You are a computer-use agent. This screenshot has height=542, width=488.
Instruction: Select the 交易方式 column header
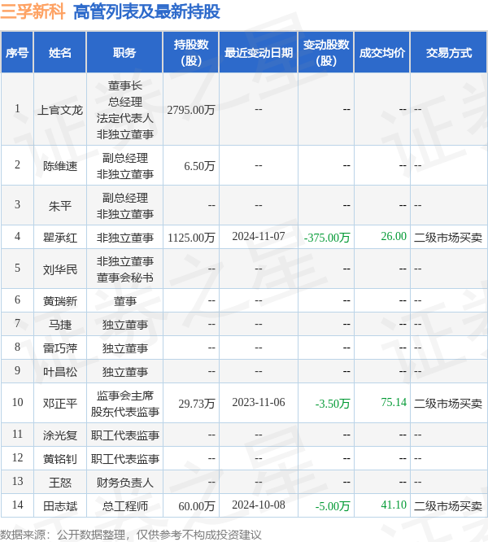[x=449, y=53]
